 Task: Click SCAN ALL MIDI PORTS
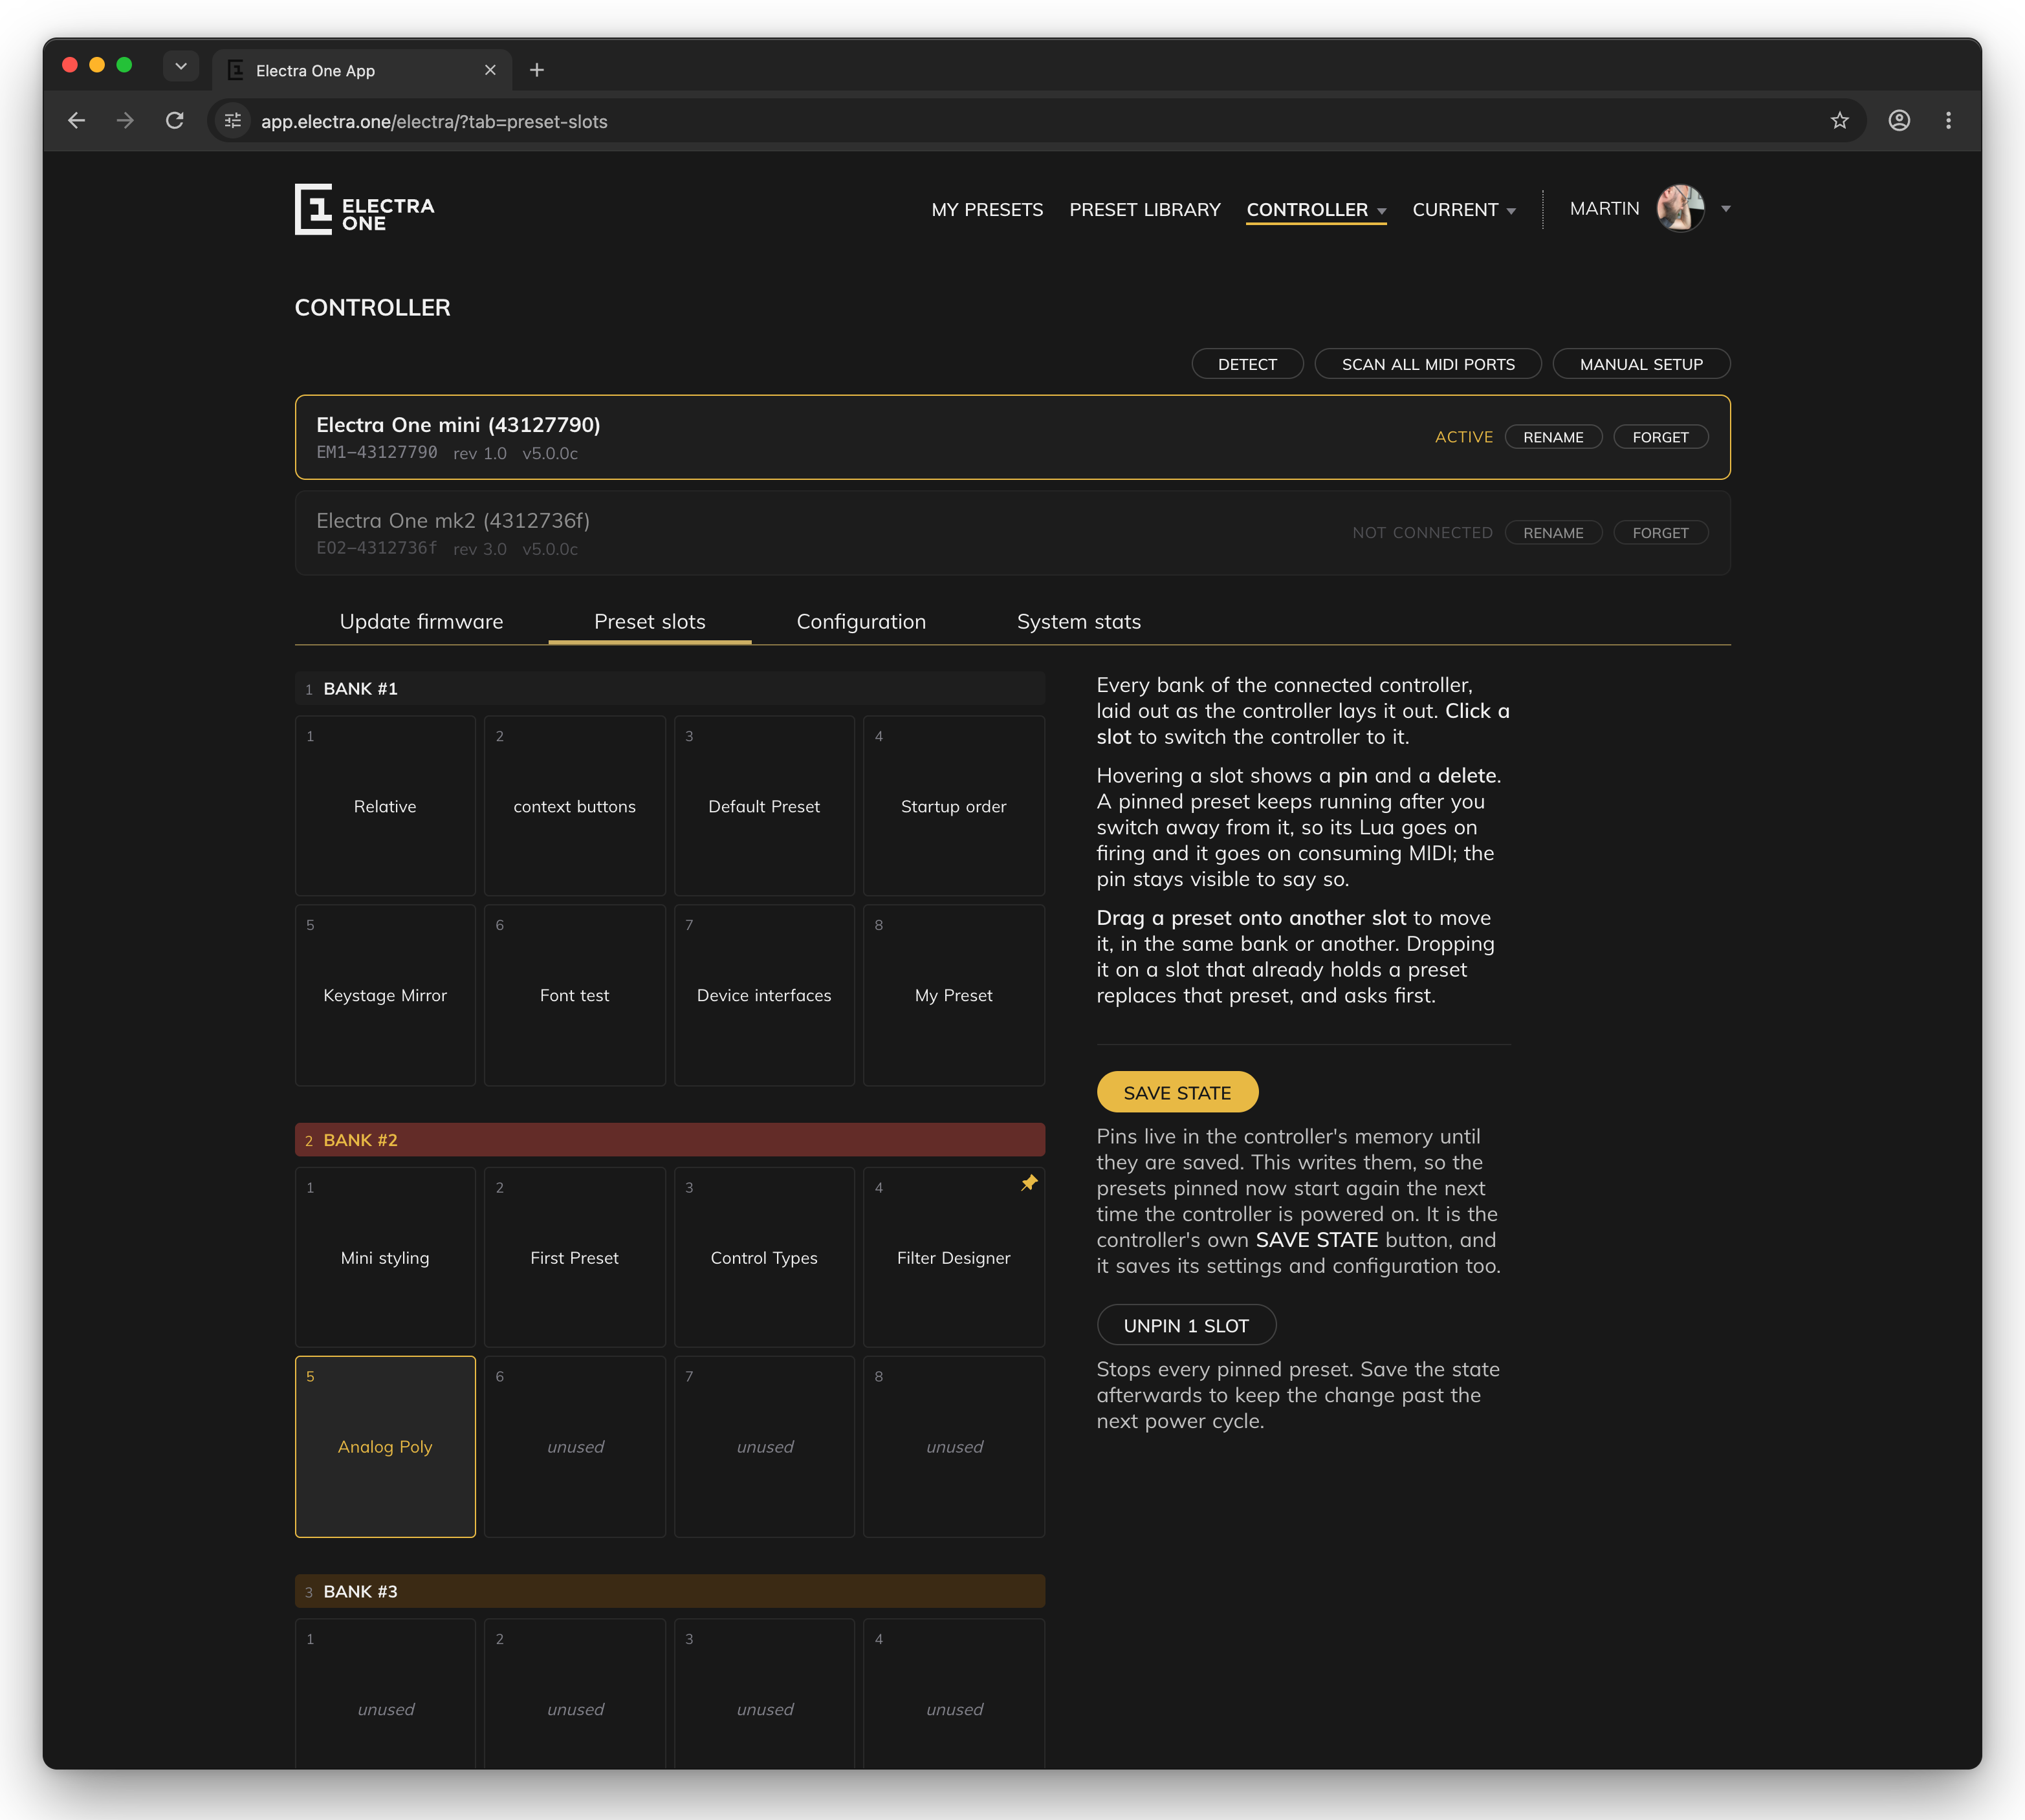pos(1428,364)
